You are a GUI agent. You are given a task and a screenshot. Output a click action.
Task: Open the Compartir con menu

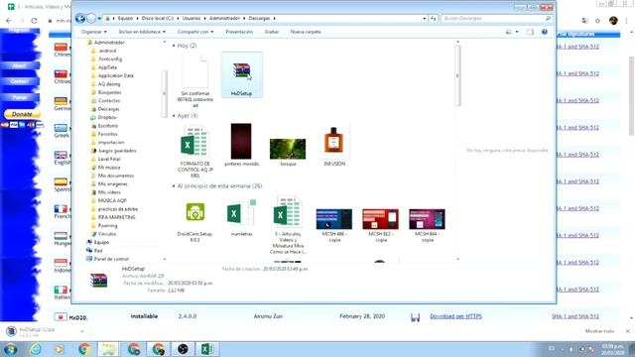click(195, 32)
